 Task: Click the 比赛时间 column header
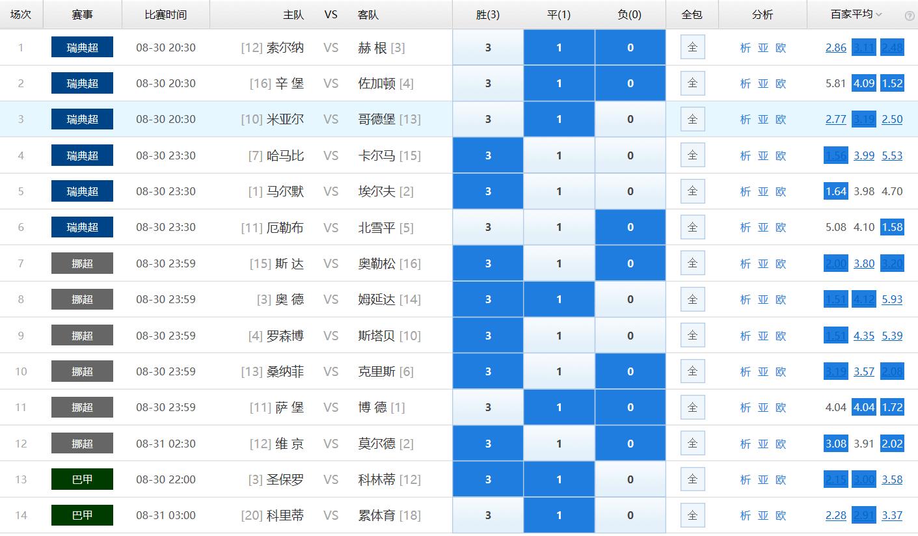[x=165, y=14]
